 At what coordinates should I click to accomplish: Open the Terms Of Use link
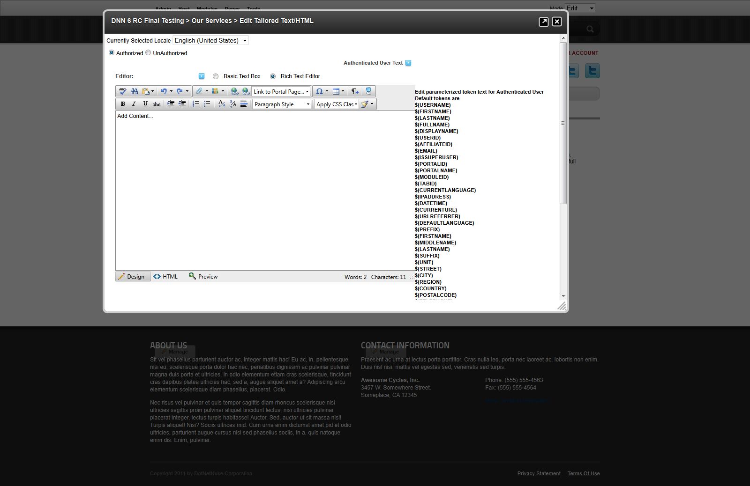[584, 473]
